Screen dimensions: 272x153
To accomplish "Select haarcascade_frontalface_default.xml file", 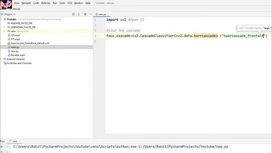I will coord(30,43).
